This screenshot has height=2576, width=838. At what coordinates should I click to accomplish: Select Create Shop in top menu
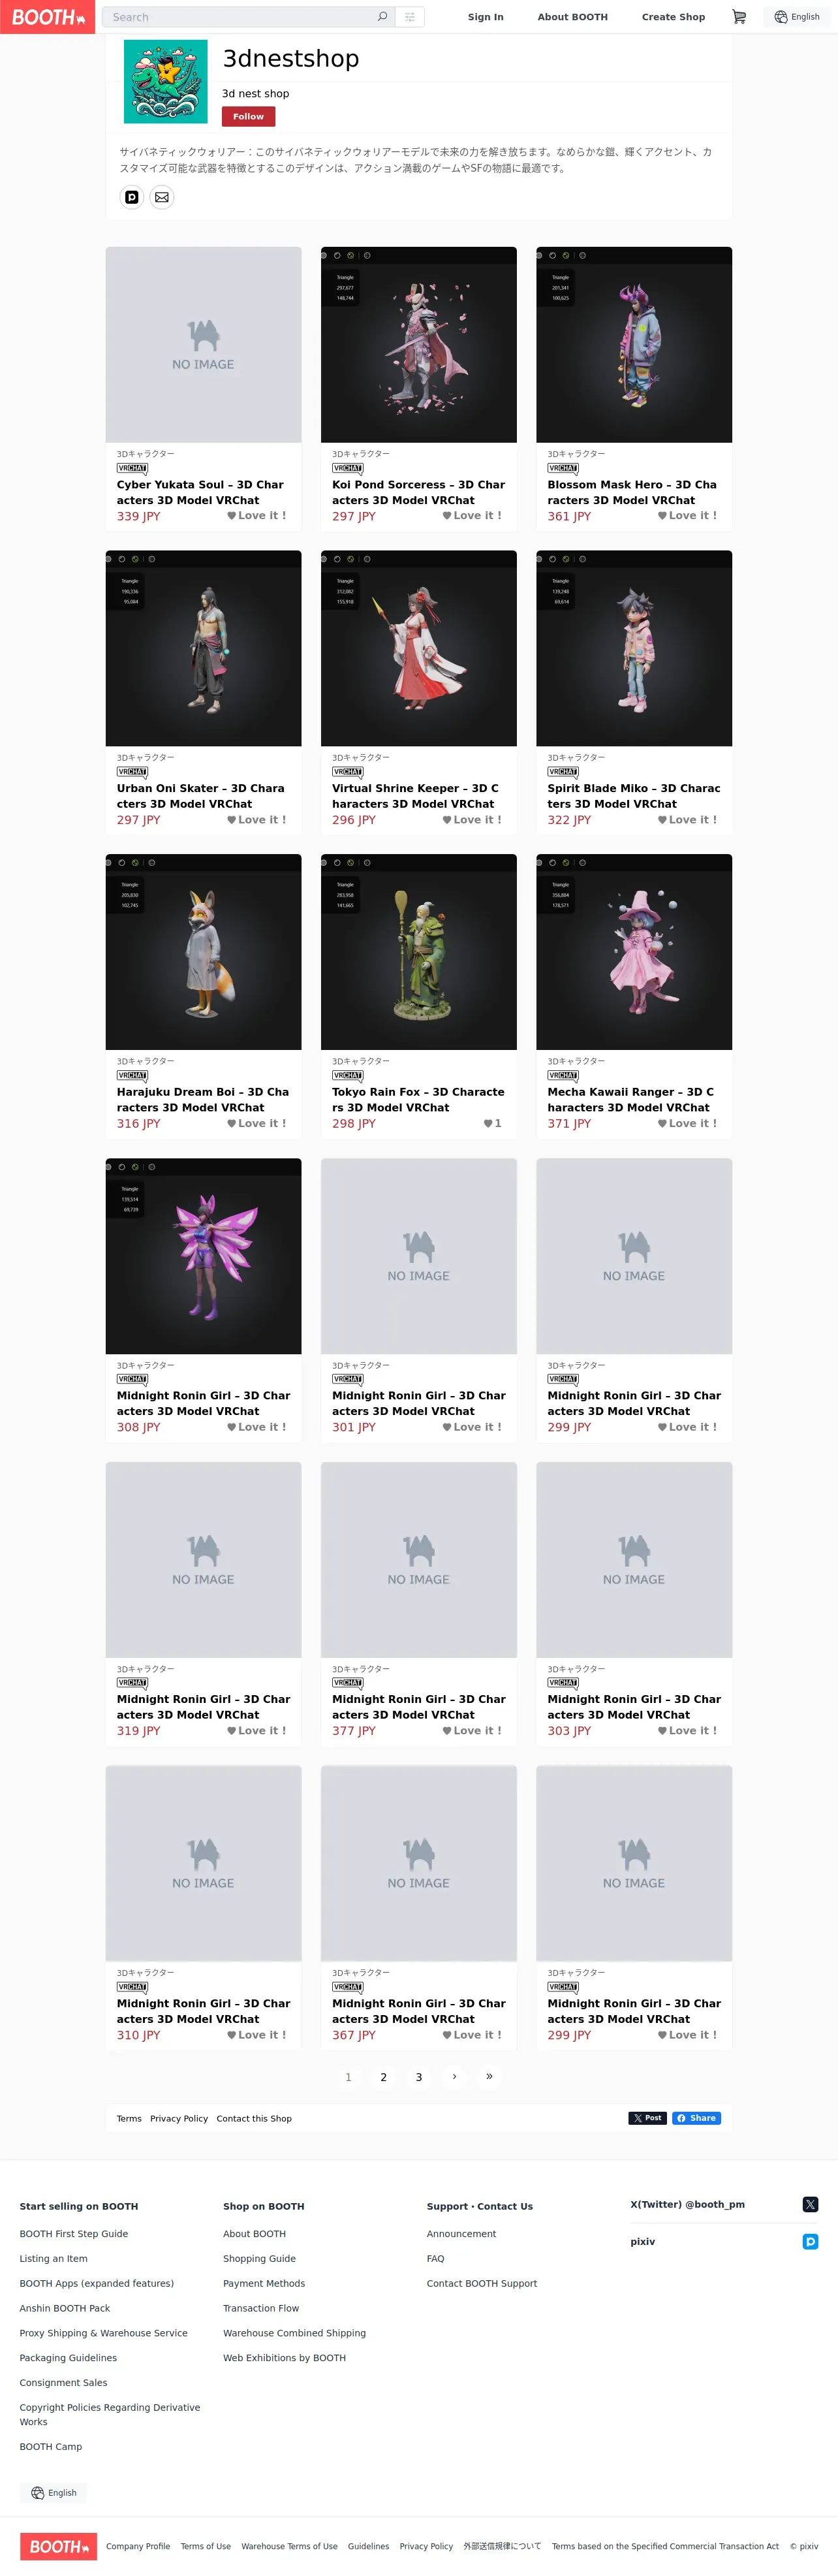point(673,17)
